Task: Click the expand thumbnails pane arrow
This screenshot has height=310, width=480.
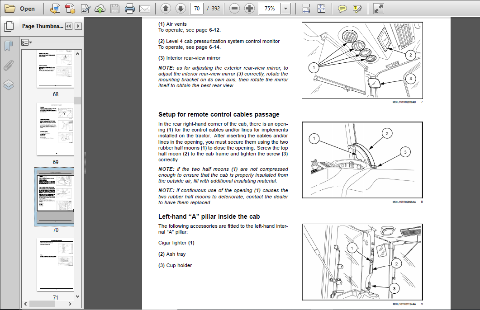Action: point(78,26)
